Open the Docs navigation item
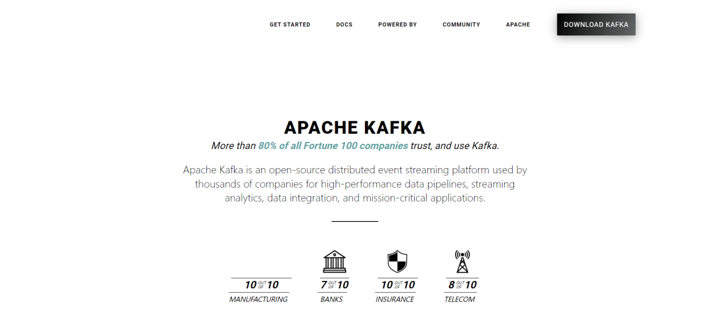This screenshot has width=710, height=325. tap(344, 24)
